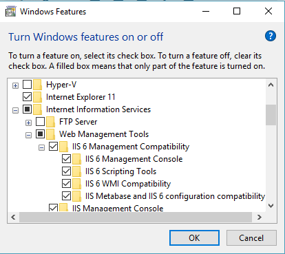Check the FTP Server checkbox
This screenshot has height=254, width=285.
pyautogui.click(x=40, y=122)
